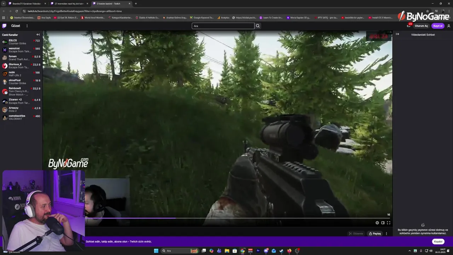Screen dimensions: 453x255
Task: Click the taskbar Ara search box
Action: pos(179,251)
